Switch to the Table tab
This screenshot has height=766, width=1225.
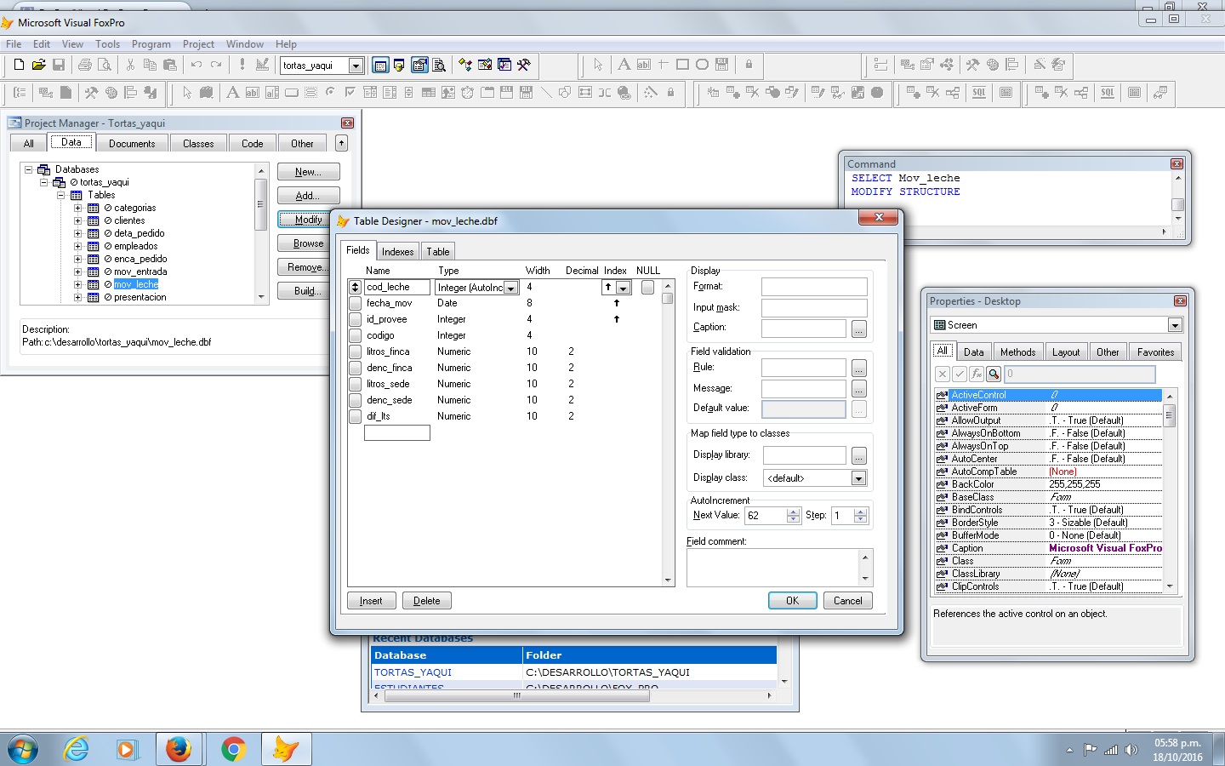point(438,252)
